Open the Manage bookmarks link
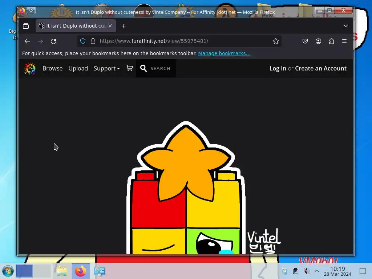 [x=224, y=53]
